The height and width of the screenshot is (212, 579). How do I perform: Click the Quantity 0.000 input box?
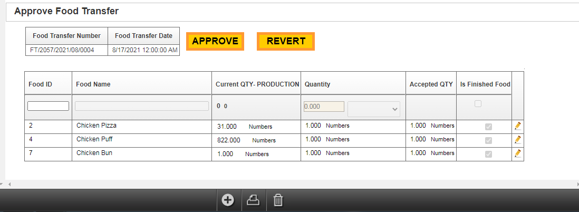pos(324,107)
